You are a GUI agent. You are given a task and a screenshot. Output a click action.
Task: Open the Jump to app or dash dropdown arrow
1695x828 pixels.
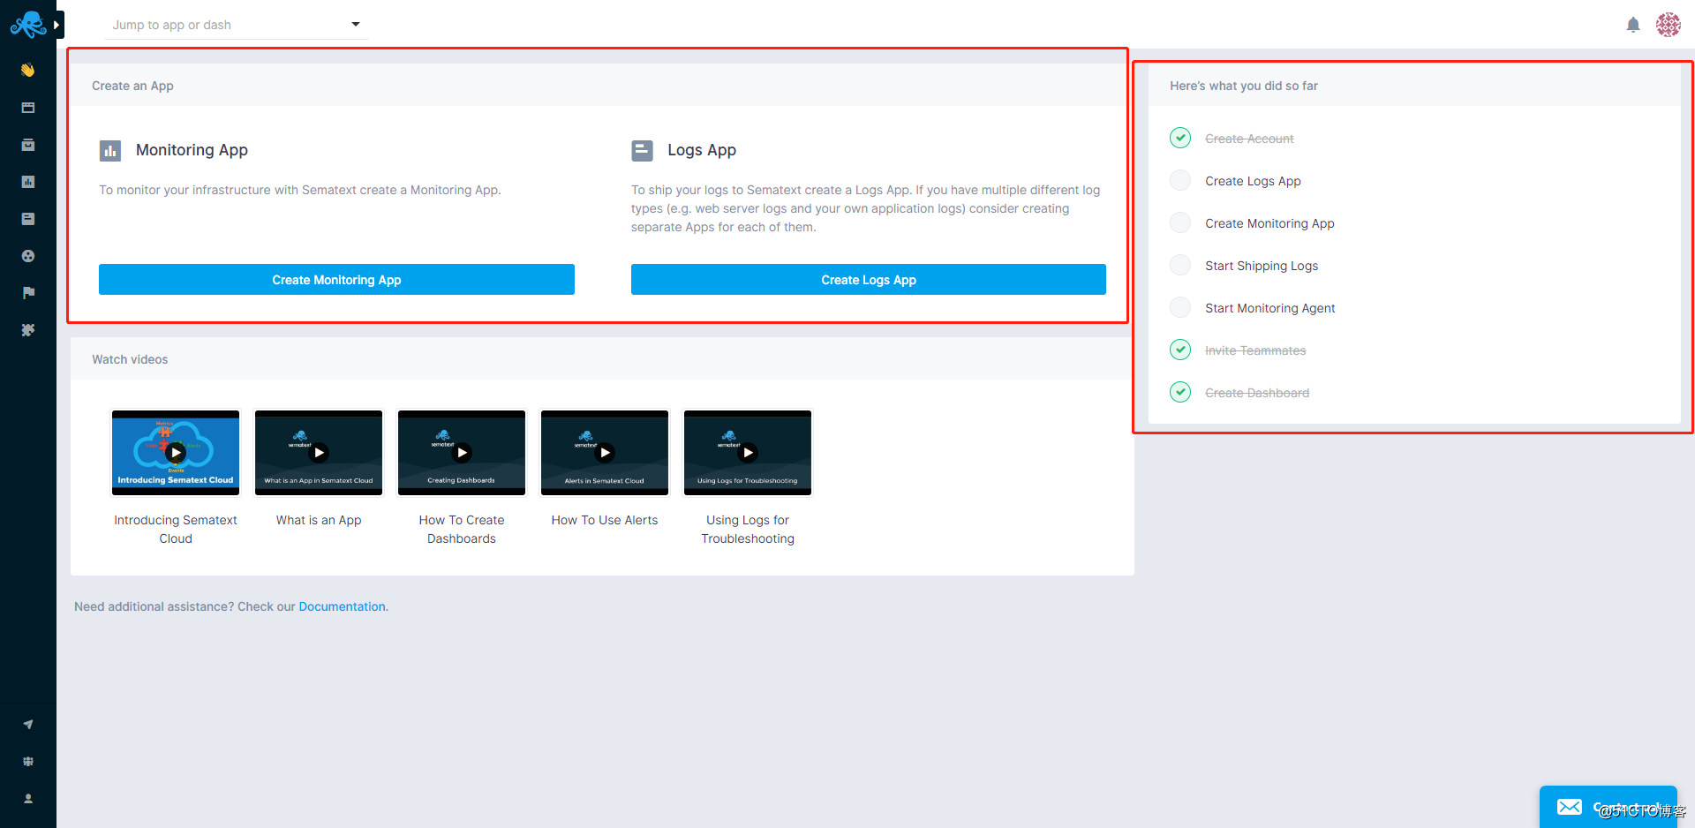pos(356,25)
